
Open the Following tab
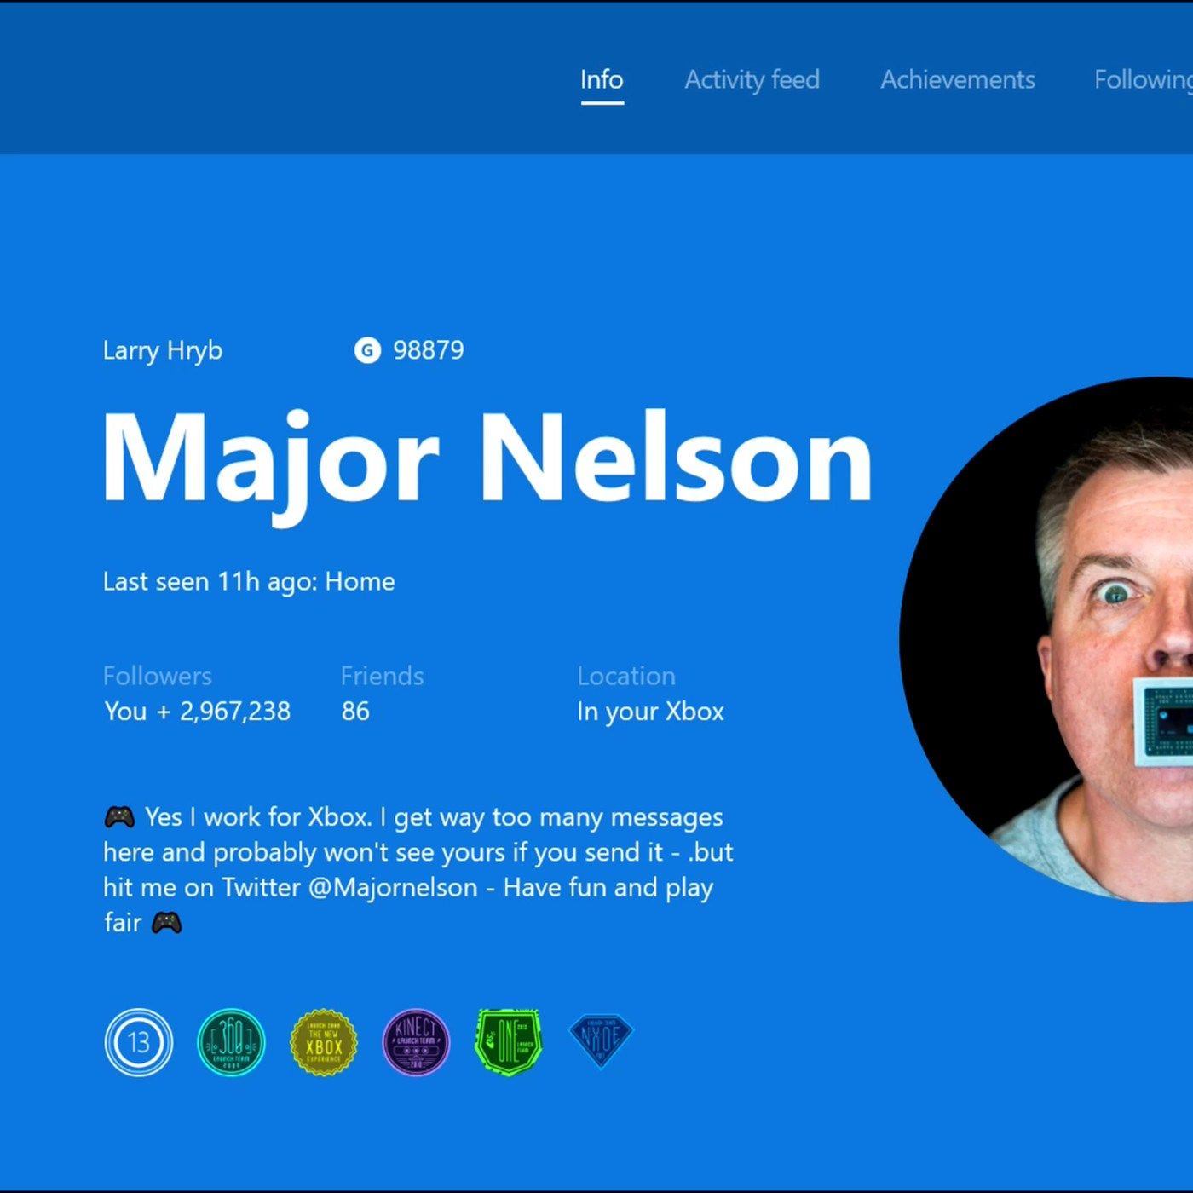1143,80
